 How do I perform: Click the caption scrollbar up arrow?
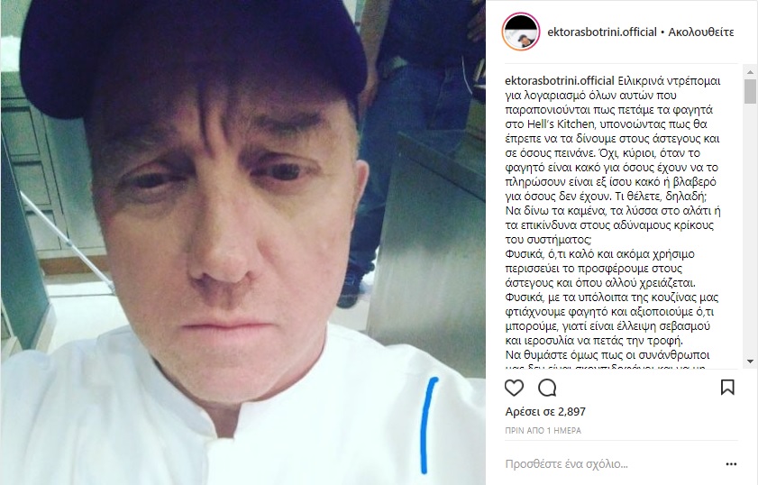pos(750,72)
